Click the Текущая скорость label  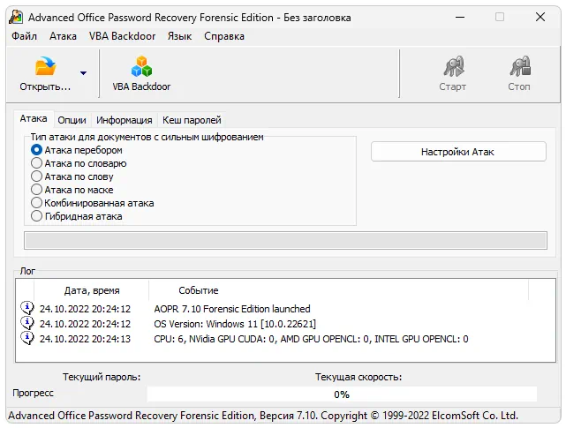pos(358,377)
